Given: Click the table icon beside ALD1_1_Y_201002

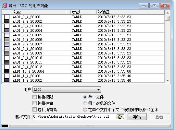Looking at the screenshot, I should click(x=7, y=80).
